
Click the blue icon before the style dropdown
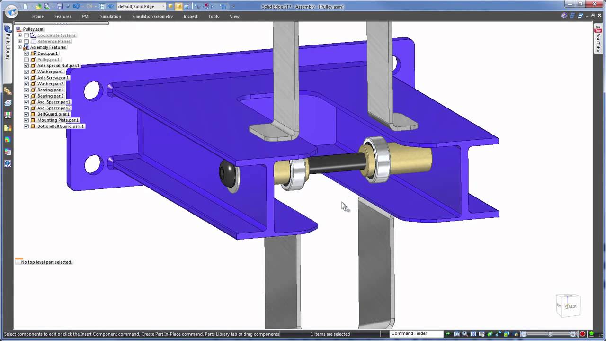tap(110, 7)
